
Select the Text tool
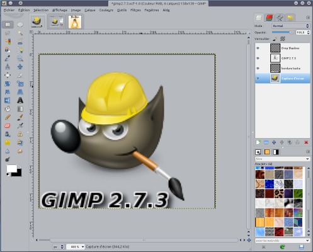[x=20, y=100]
